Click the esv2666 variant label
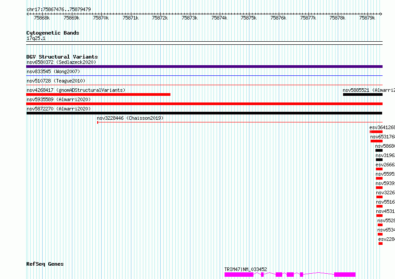The width and height of the screenshot is (395, 279). (385, 165)
